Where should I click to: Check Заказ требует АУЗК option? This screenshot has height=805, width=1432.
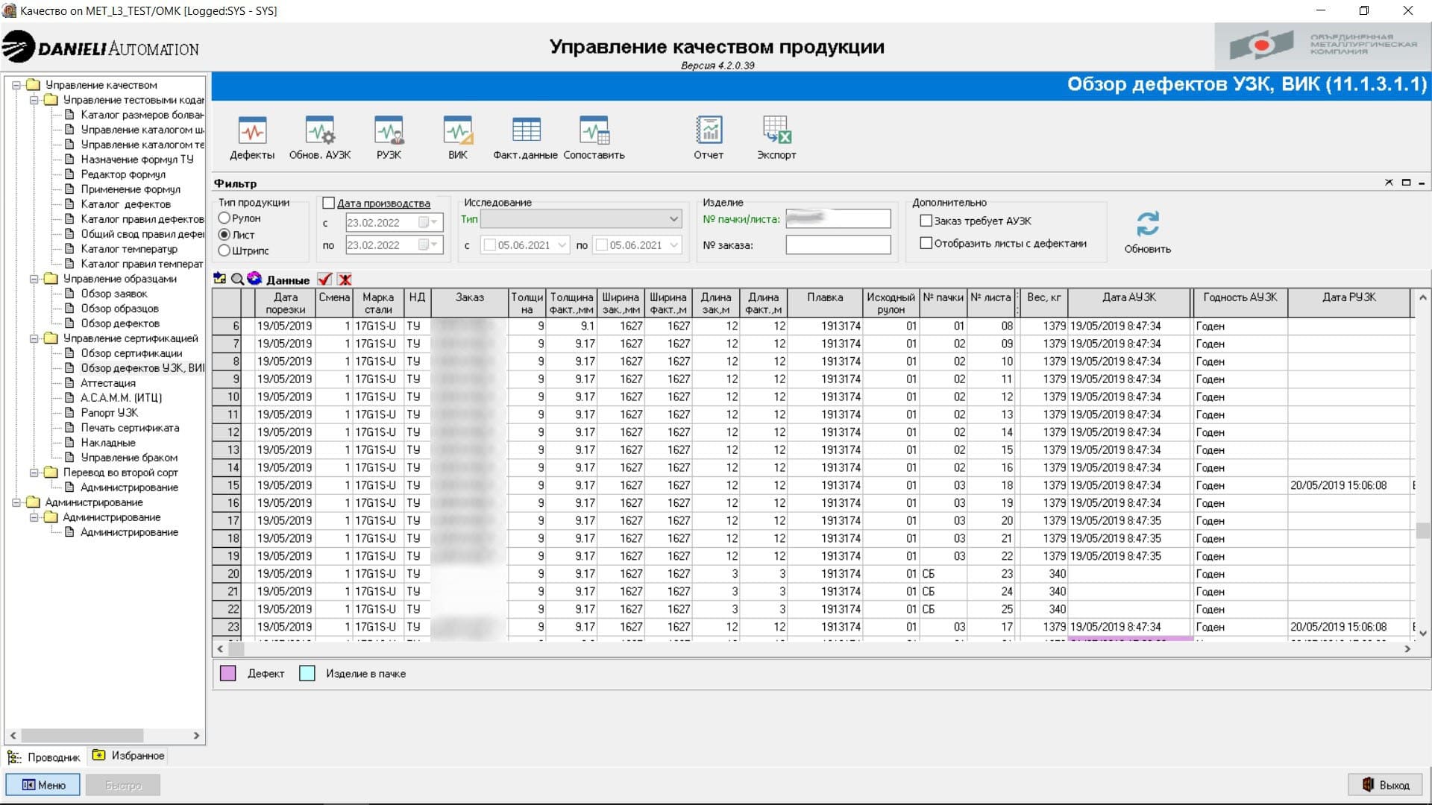click(x=926, y=221)
